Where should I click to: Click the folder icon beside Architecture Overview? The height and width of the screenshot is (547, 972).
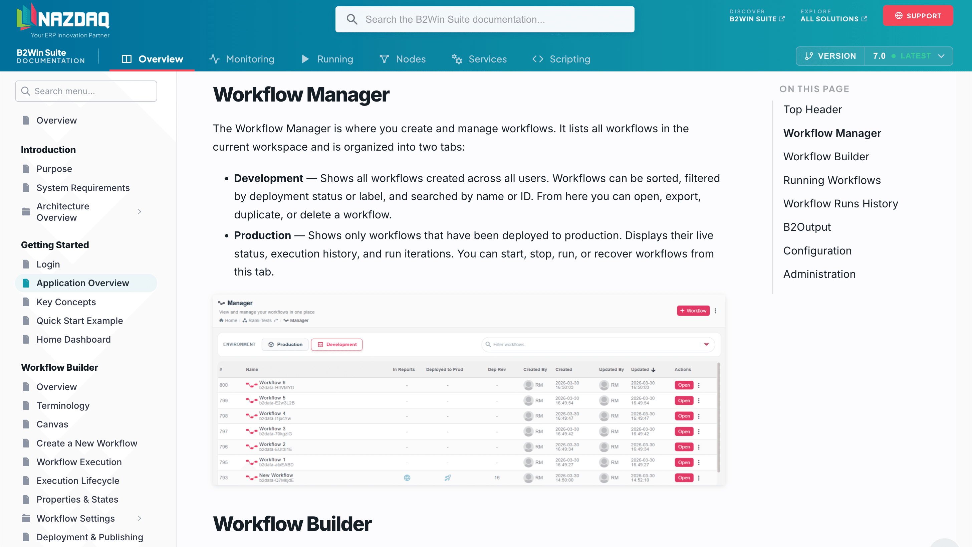pos(26,212)
